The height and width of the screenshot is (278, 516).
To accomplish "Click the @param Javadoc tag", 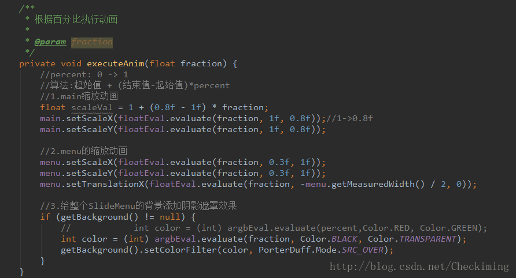I will (x=50, y=42).
